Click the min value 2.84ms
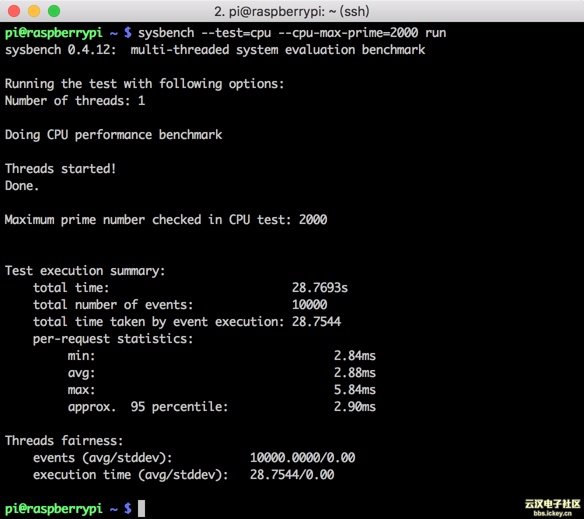Image resolution: width=584 pixels, height=519 pixels. pos(354,356)
